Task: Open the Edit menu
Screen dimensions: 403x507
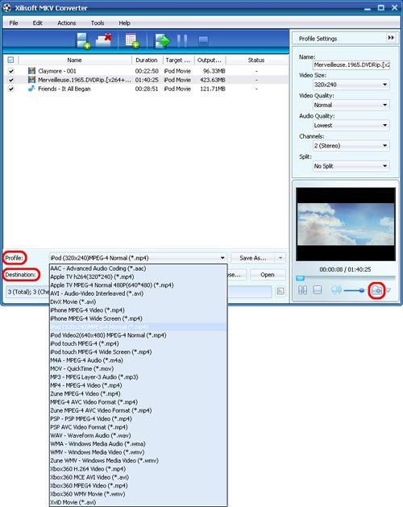Action: click(38, 23)
